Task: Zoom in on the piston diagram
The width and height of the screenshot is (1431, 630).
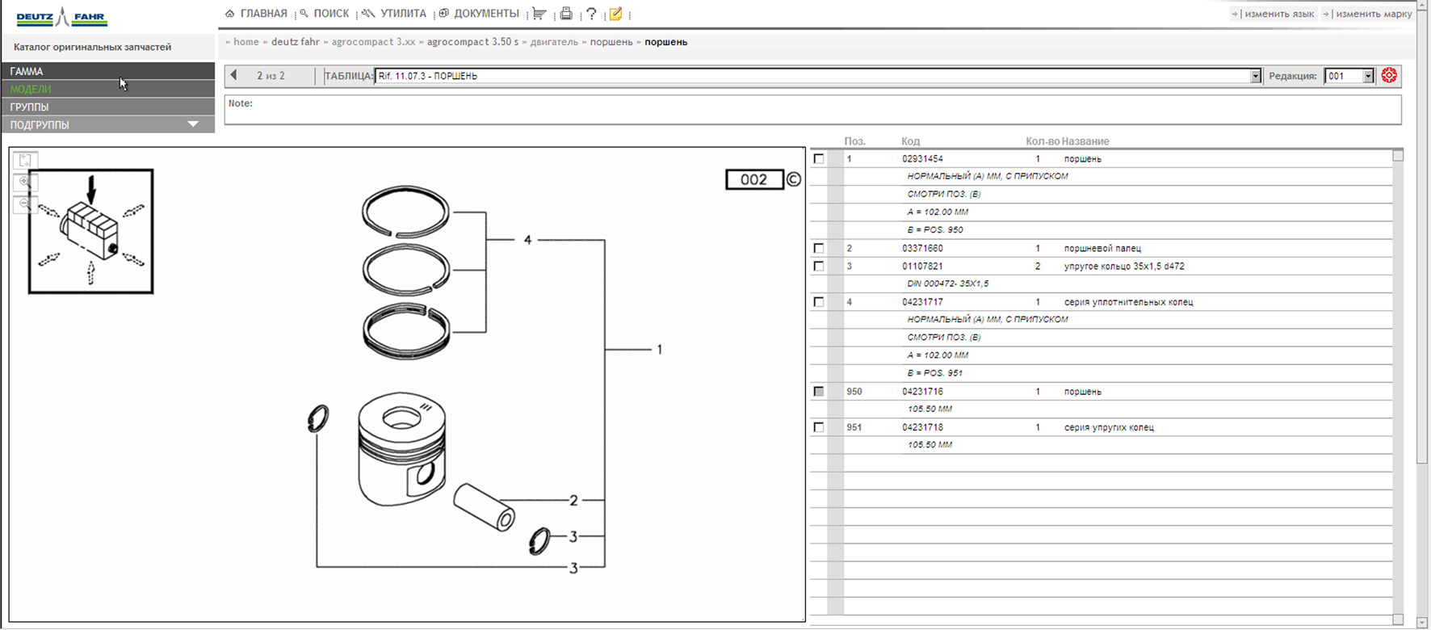Action: click(25, 183)
